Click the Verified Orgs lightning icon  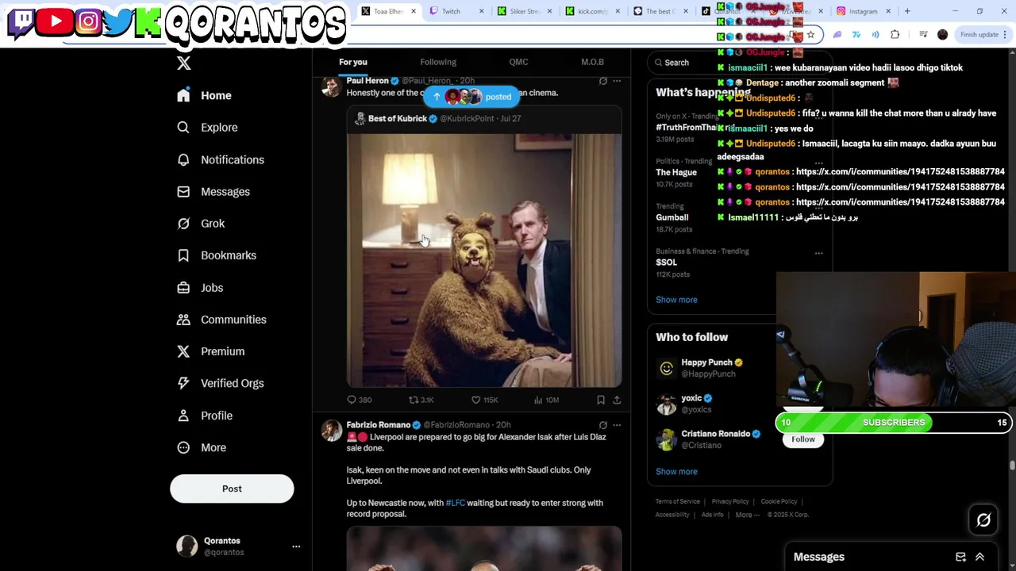coord(183,383)
